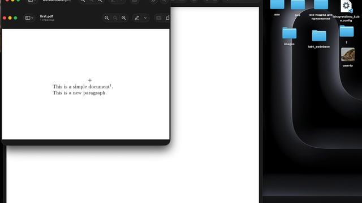Click the '1 страница' subtitle text
This screenshot has width=362, height=203.
coord(47,20)
